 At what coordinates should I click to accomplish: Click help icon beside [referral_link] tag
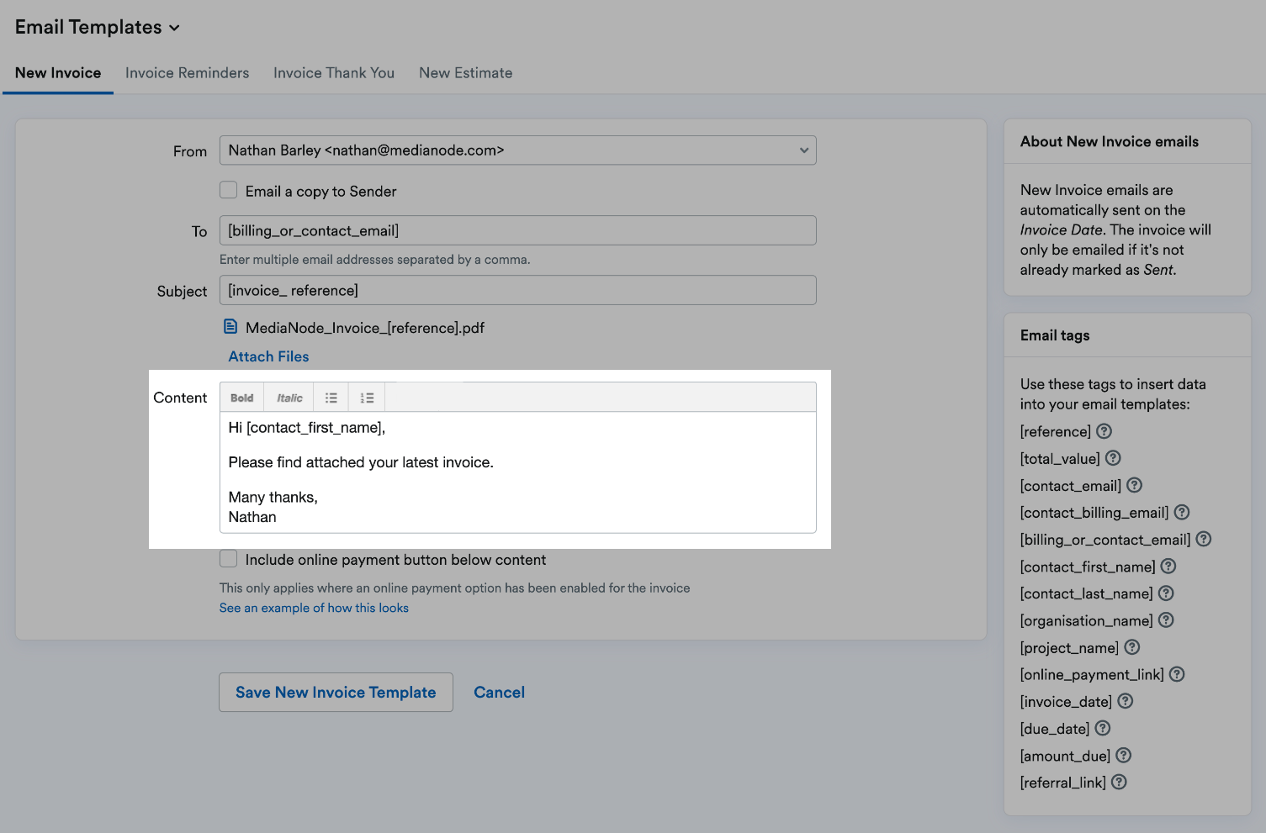[1119, 782]
